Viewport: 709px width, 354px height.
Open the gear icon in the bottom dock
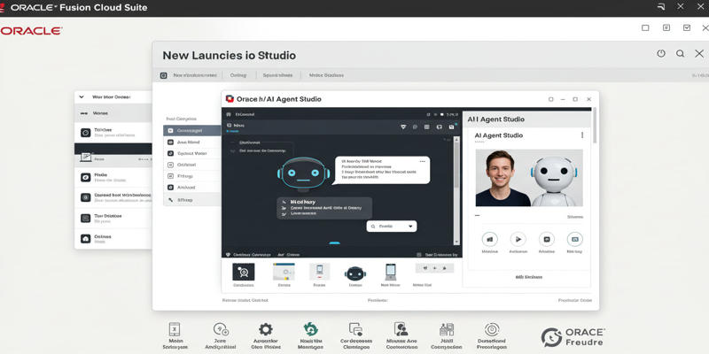[265, 329]
